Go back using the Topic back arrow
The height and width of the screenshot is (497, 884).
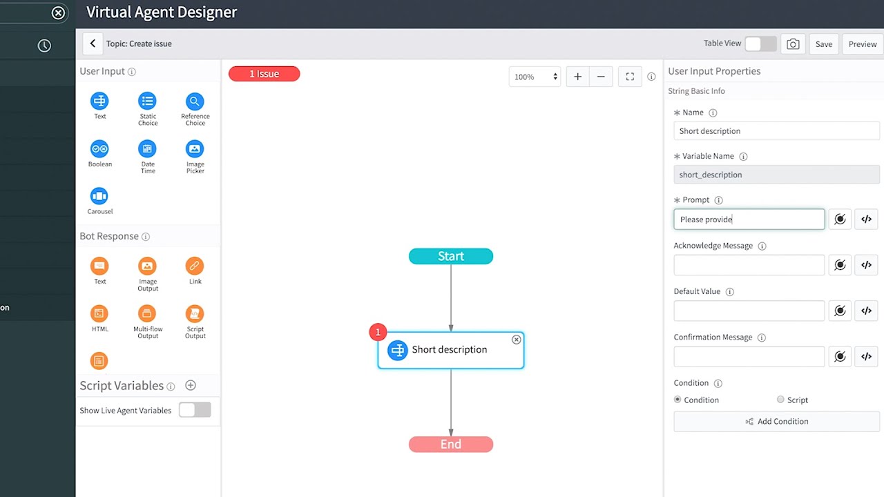pos(93,43)
